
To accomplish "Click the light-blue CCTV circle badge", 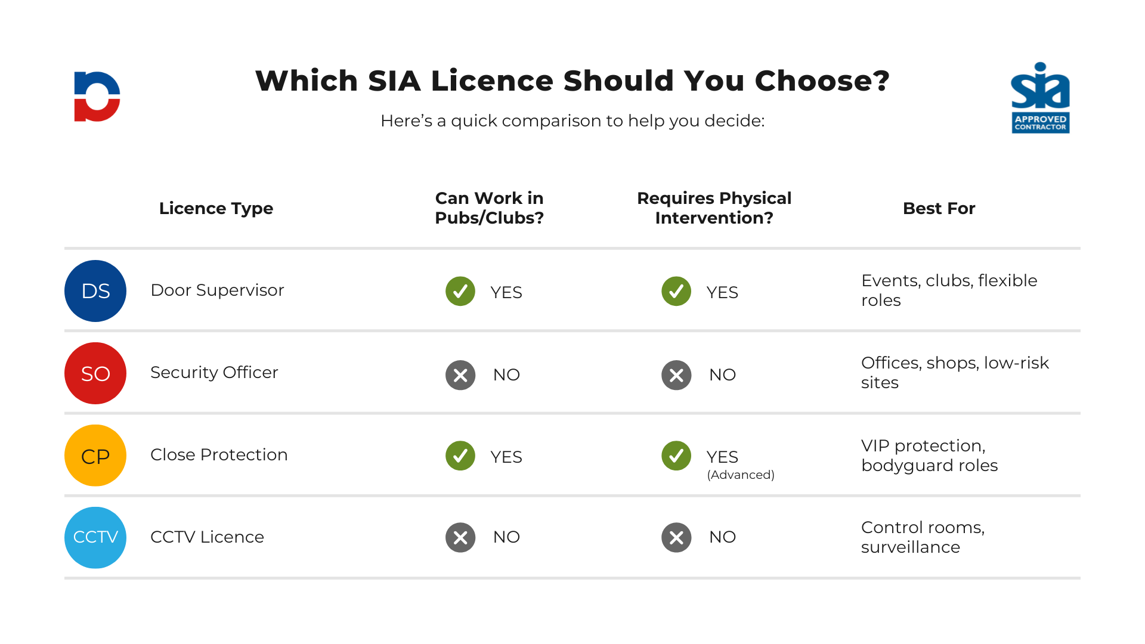I will 95,537.
